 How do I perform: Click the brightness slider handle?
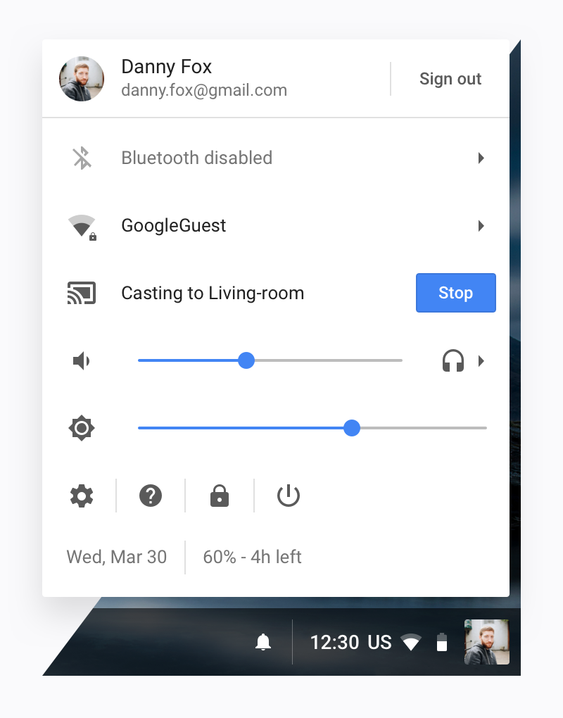pos(352,428)
